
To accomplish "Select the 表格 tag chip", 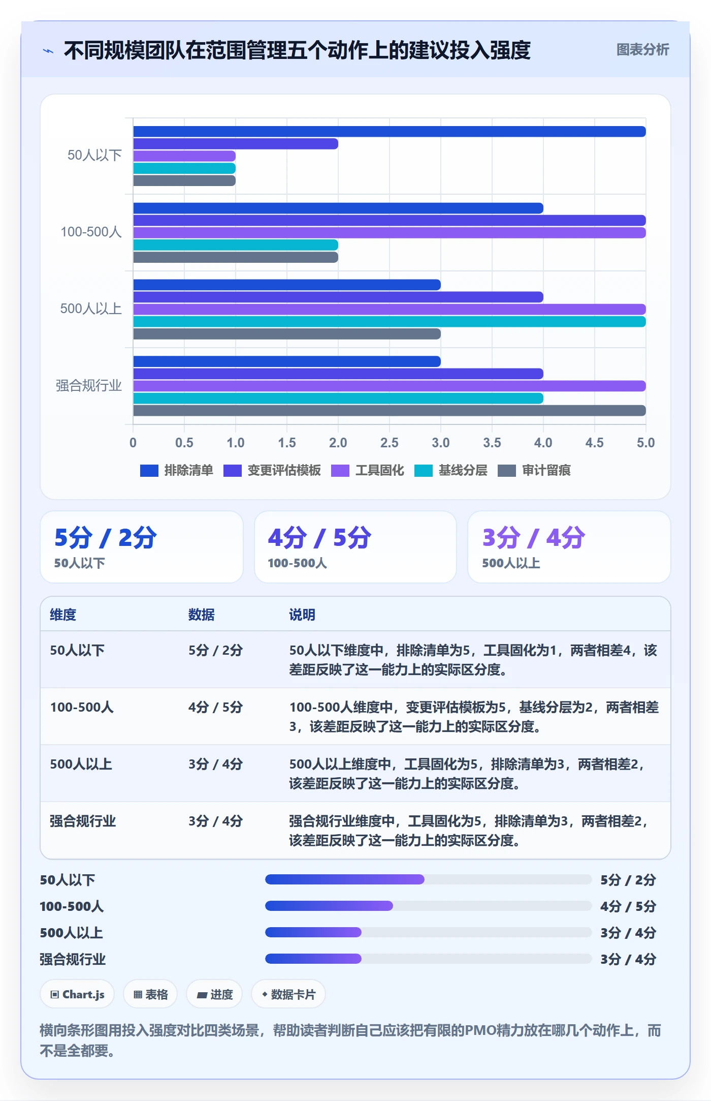I will pos(150,994).
